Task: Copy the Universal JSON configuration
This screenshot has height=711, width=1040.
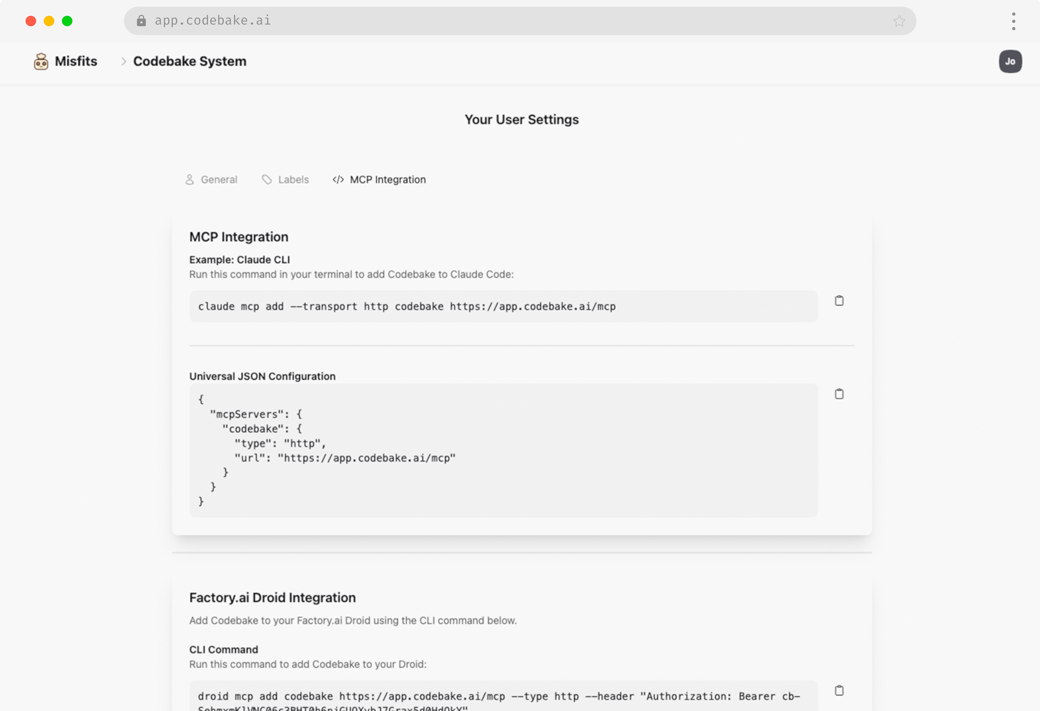Action: [839, 394]
